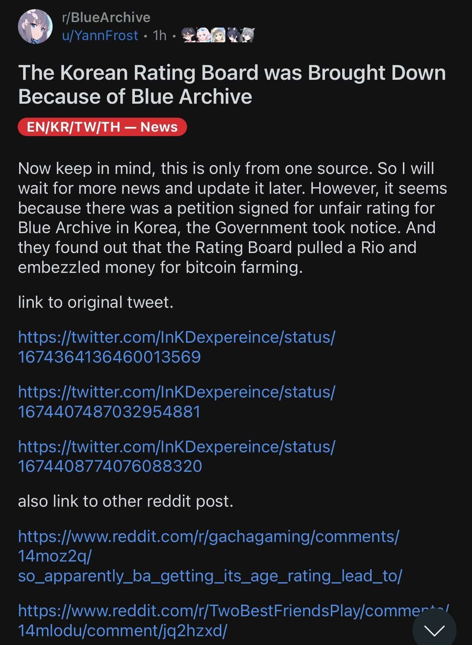Tap the 1h post timestamp
472x645 pixels.
click(160, 35)
